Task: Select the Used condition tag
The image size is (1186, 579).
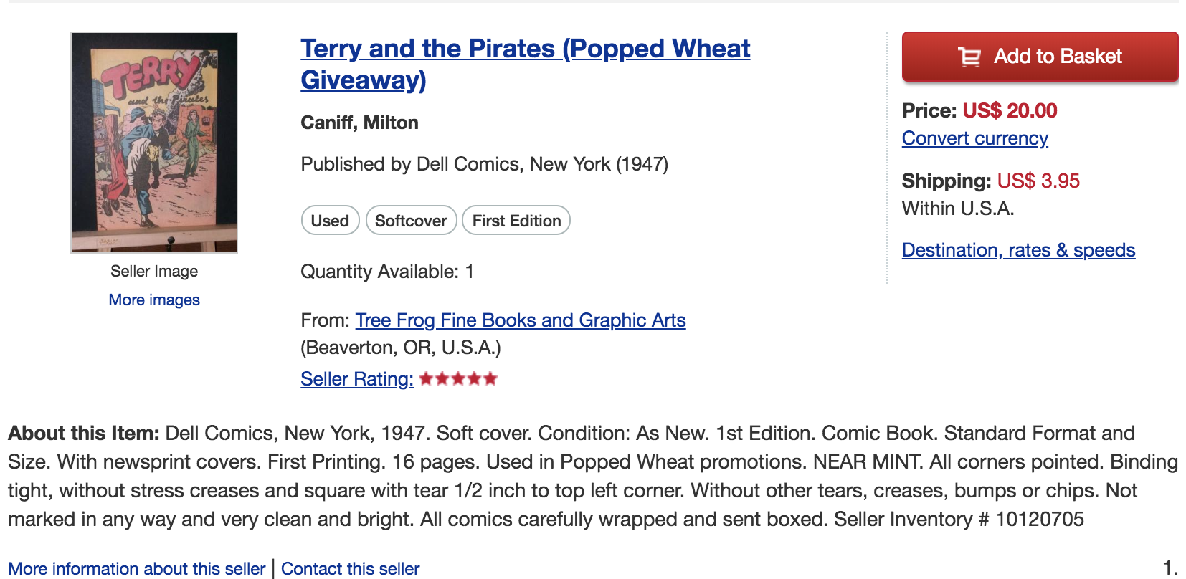Action: point(330,220)
